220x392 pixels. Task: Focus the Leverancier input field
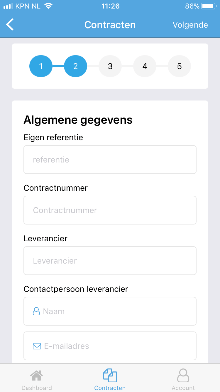(x=110, y=261)
